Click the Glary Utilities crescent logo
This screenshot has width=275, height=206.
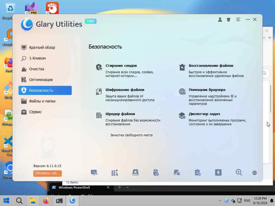27,24
